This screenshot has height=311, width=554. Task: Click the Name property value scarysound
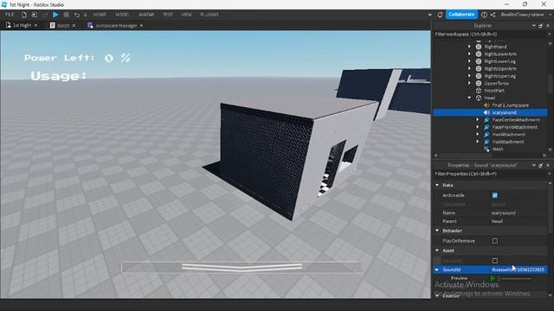(504, 213)
